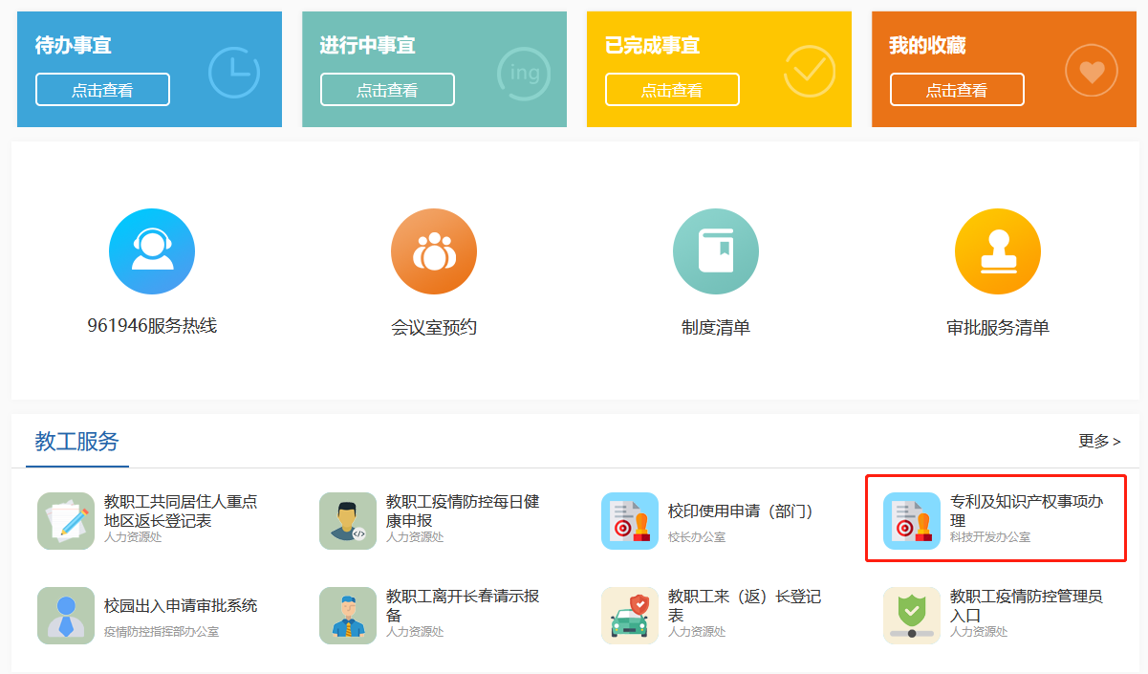
Task: Click the heart icon on 我的收藏 card
Action: point(1091,71)
